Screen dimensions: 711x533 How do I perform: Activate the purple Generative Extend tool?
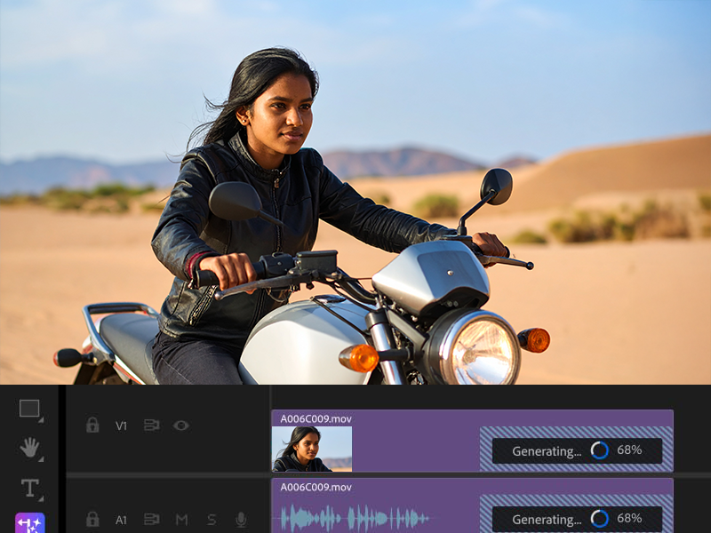click(x=29, y=522)
